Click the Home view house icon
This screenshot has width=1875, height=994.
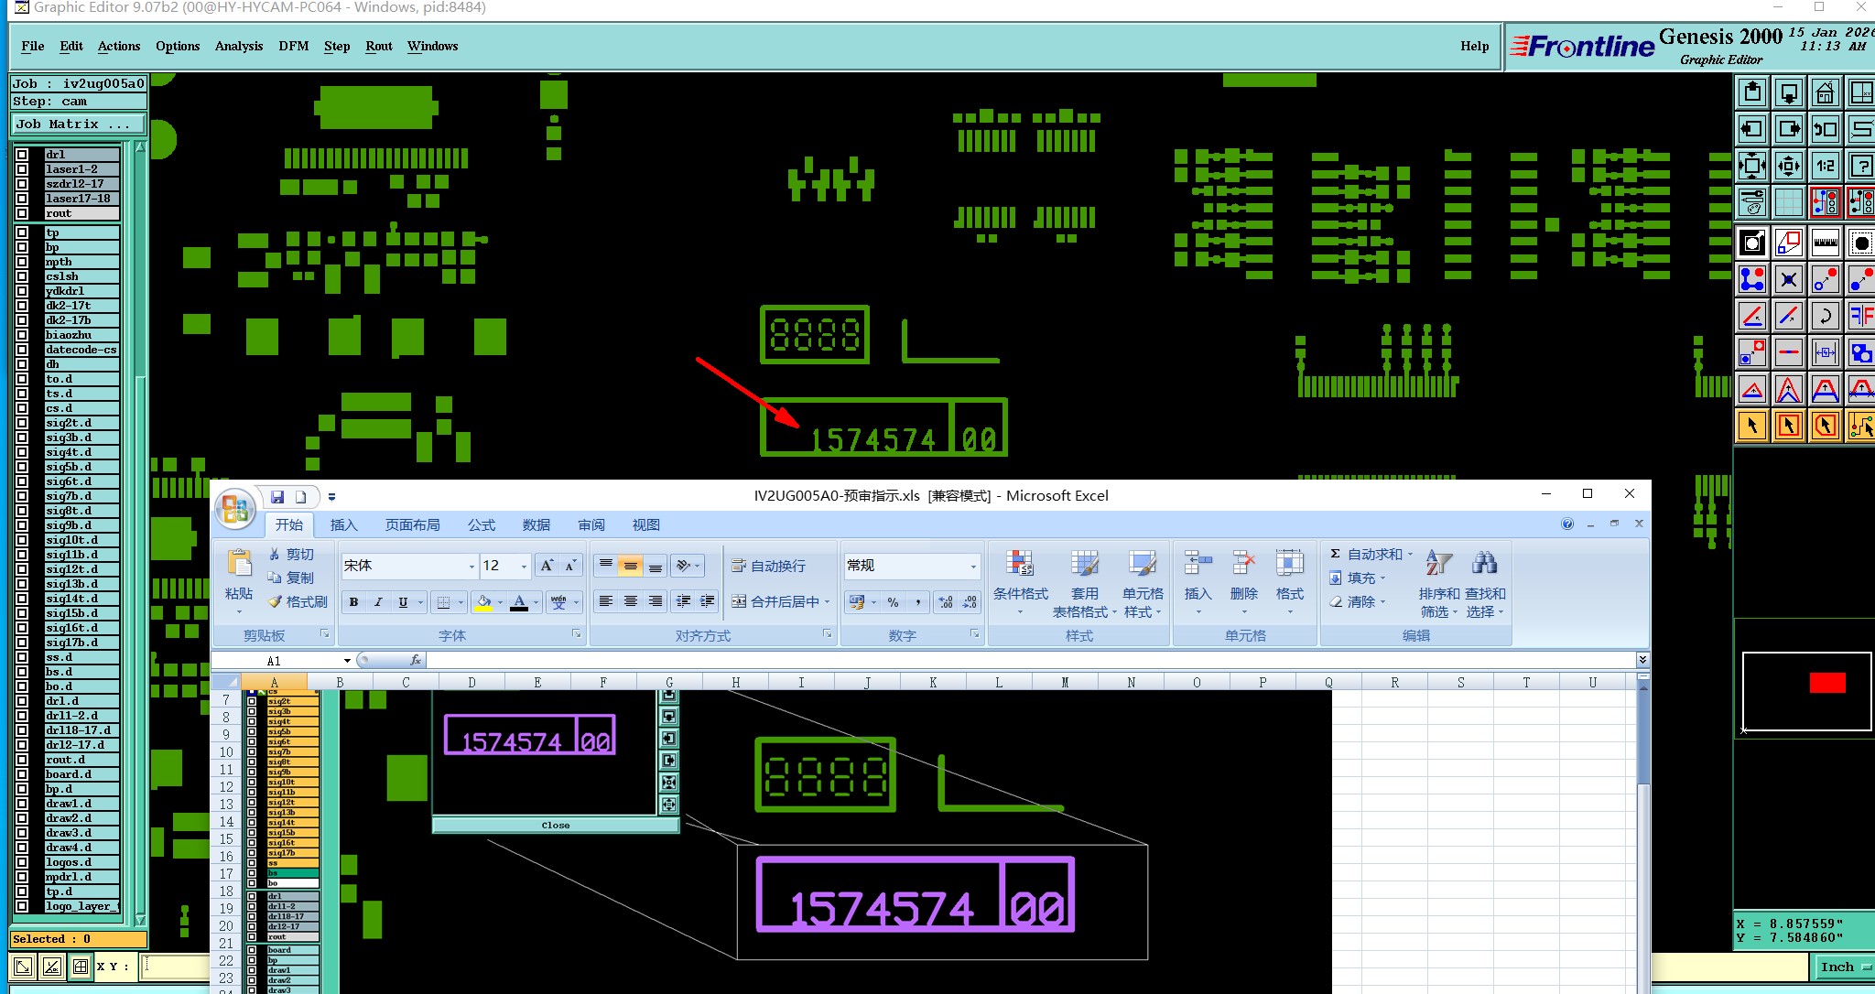1825,92
